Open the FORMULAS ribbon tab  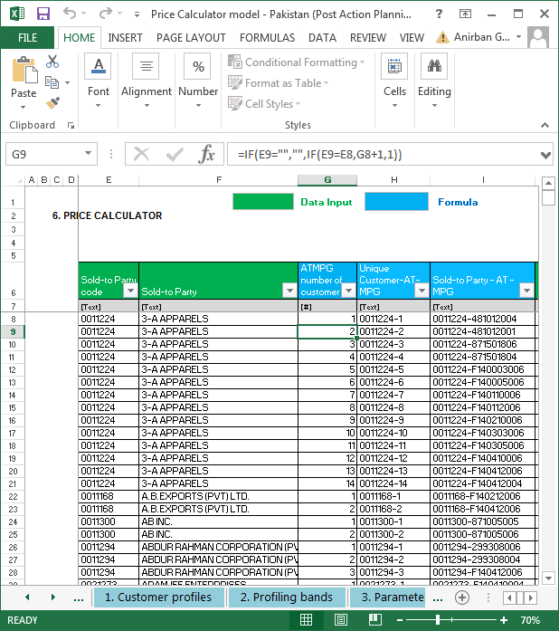(x=267, y=38)
